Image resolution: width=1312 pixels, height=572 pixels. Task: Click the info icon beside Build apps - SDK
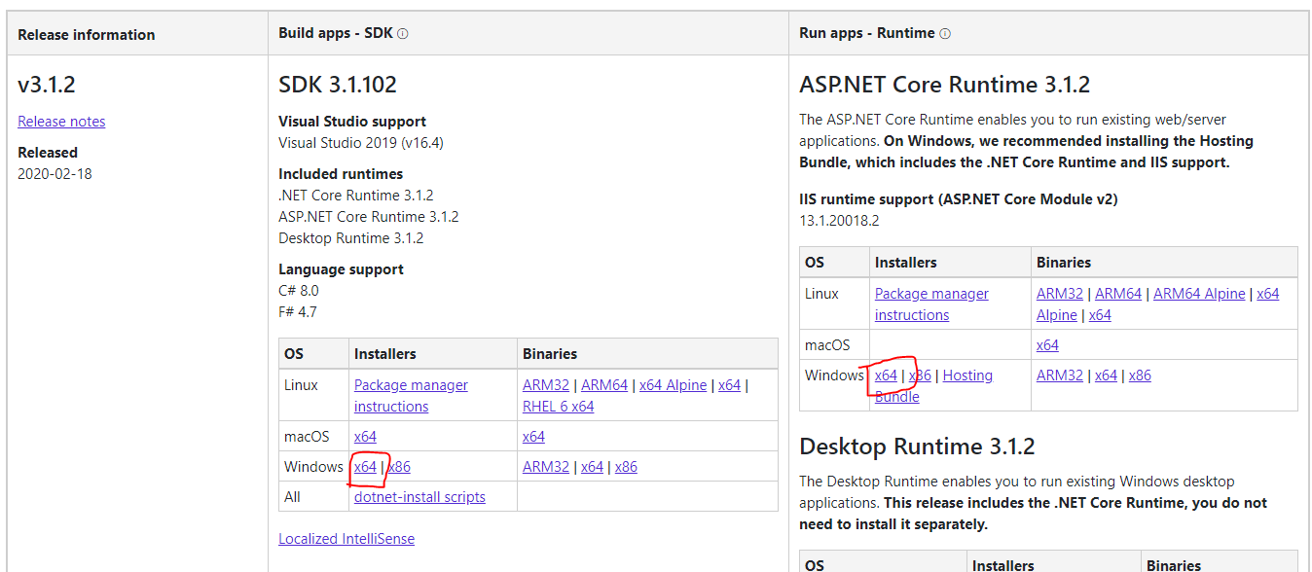[403, 33]
